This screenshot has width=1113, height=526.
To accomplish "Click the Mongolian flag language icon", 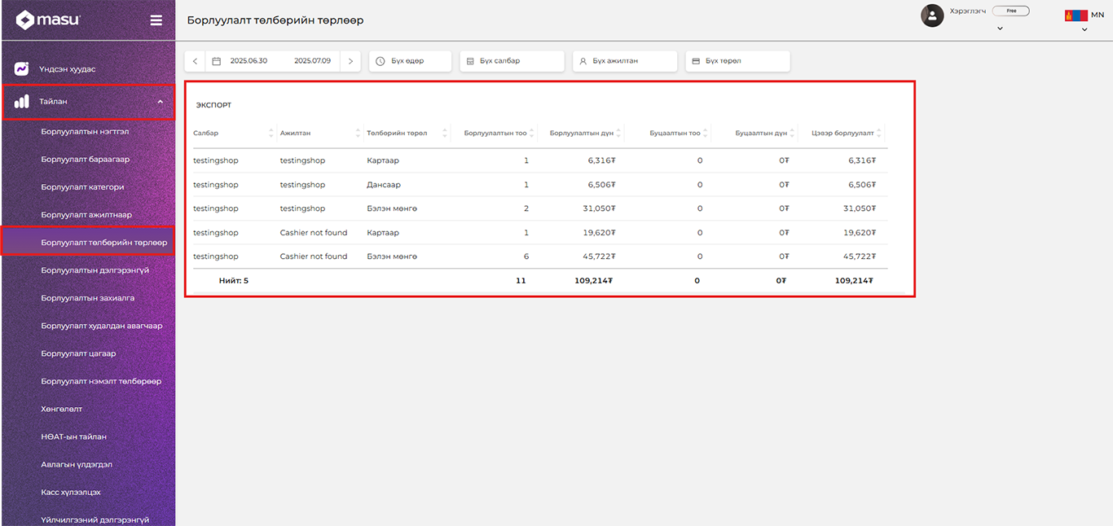I will (x=1076, y=15).
